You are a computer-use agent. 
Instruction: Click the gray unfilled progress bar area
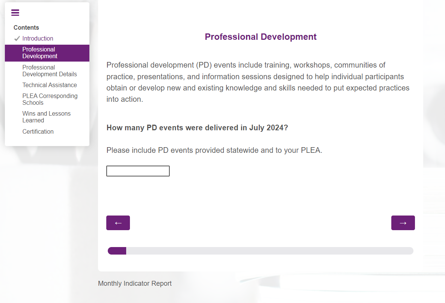pyautogui.click(x=269, y=251)
